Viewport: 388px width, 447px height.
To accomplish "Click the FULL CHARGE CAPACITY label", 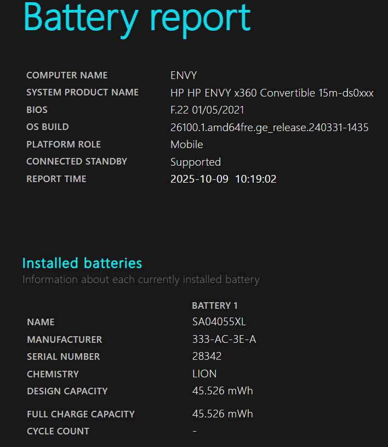I will point(81,414).
